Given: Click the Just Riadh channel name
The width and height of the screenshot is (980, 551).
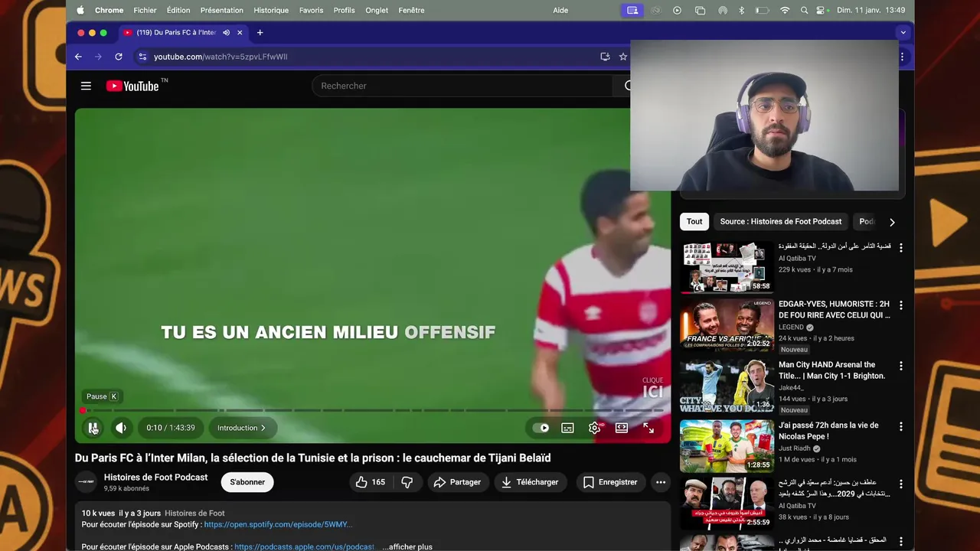Looking at the screenshot, I should click(x=795, y=448).
